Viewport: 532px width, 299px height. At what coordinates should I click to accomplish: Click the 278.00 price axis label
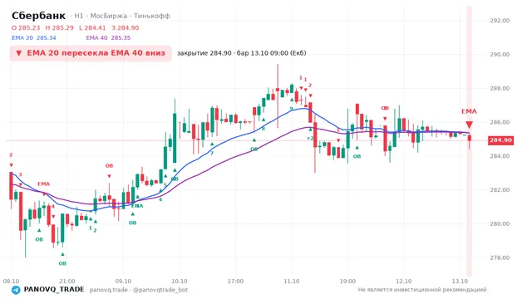(x=500, y=257)
